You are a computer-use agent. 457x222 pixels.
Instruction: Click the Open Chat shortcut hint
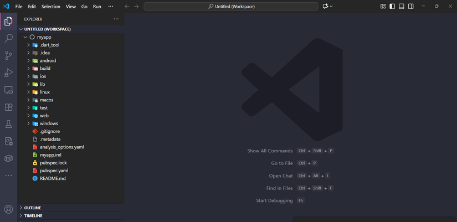coord(300,175)
